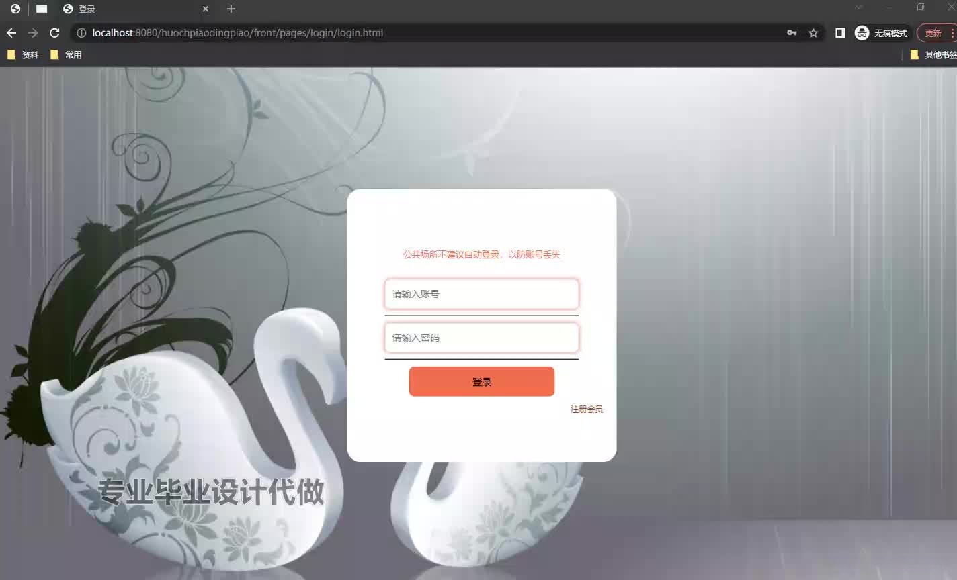This screenshot has height=580, width=957.
Task: Reload the login page
Action: [x=54, y=32]
